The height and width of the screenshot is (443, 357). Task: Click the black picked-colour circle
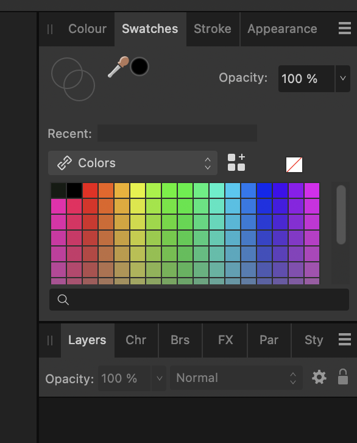(x=140, y=67)
